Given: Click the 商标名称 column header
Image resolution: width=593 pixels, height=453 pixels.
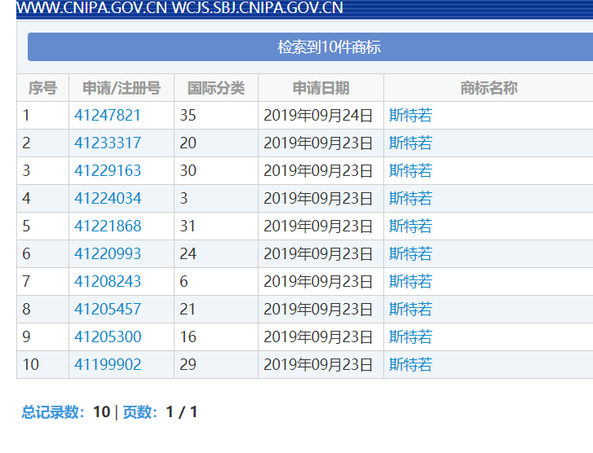Looking at the screenshot, I should coord(488,88).
